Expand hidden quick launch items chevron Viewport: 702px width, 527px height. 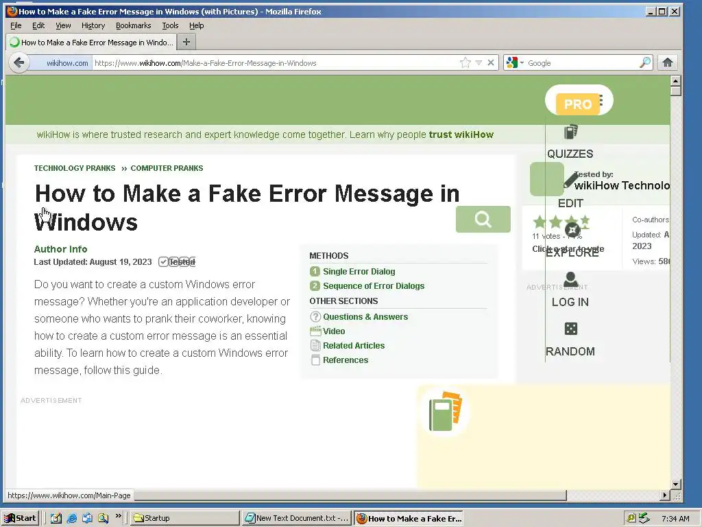(118, 516)
